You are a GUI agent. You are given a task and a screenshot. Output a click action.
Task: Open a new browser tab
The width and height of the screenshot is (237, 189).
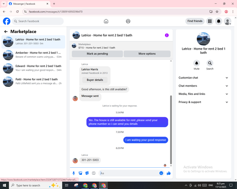[54, 4]
